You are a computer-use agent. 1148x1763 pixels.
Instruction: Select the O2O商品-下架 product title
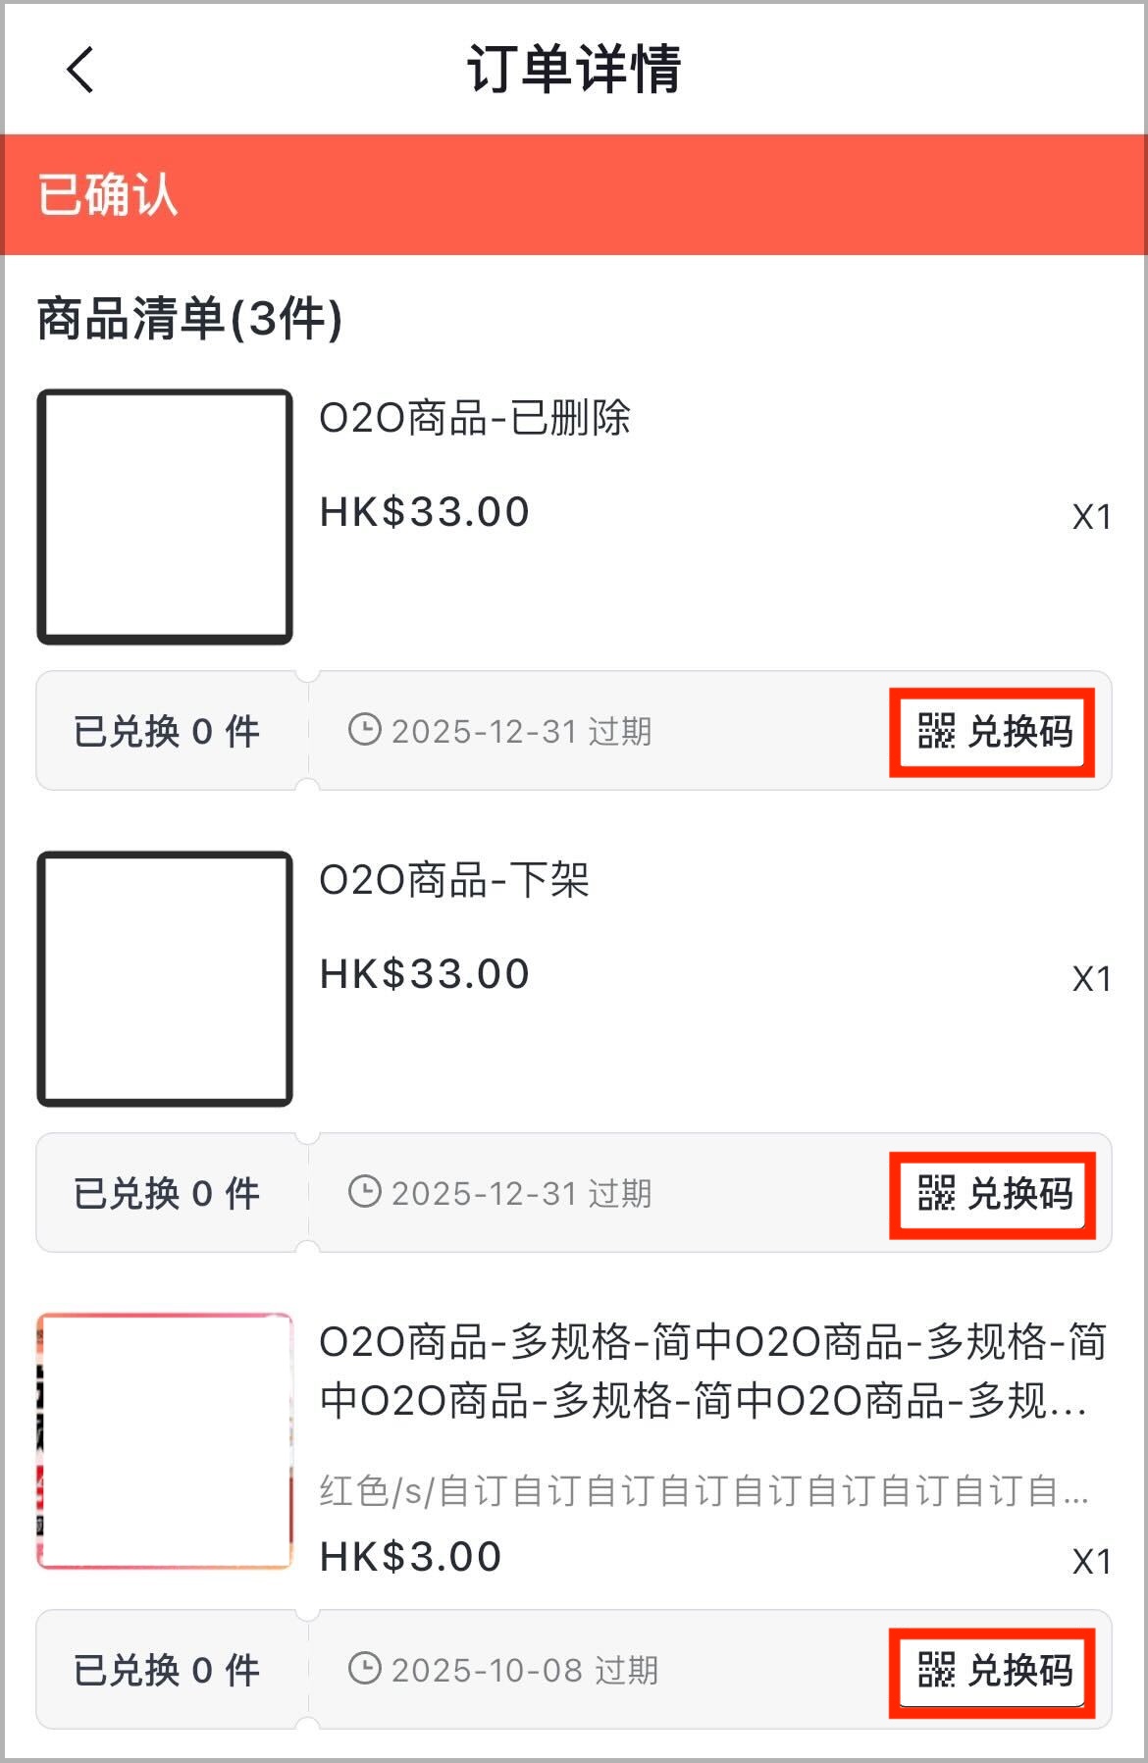click(x=454, y=881)
